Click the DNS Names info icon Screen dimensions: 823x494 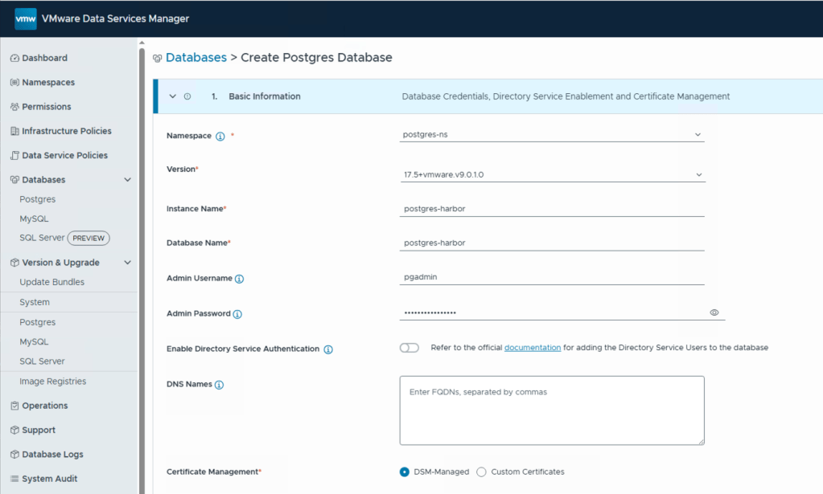pos(219,385)
